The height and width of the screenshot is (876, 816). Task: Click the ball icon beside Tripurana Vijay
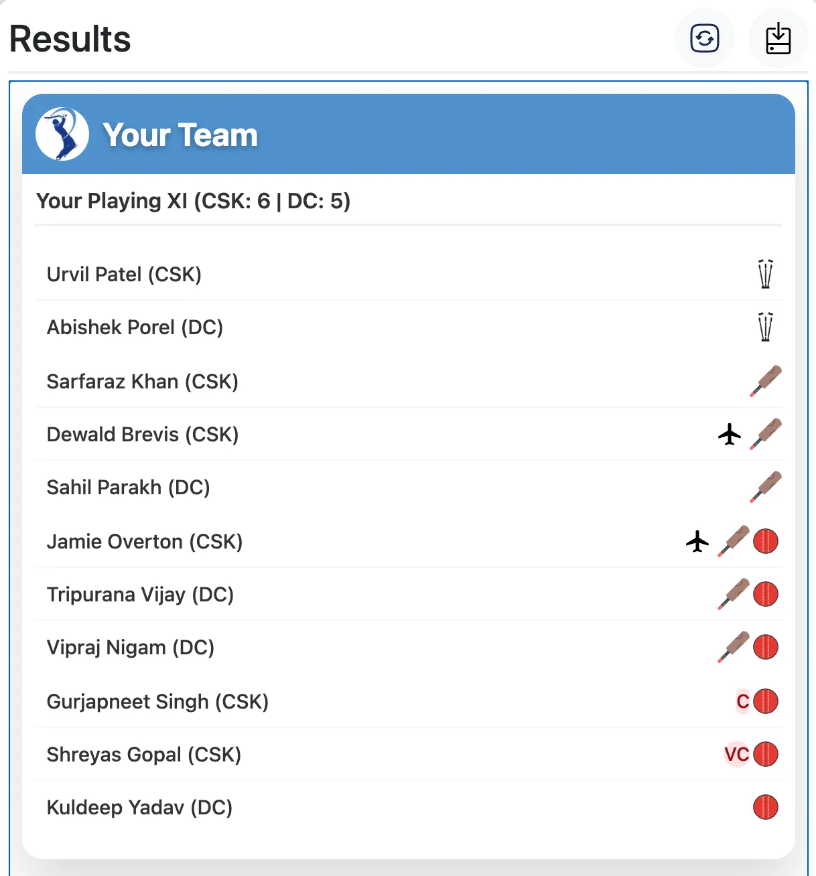766,594
